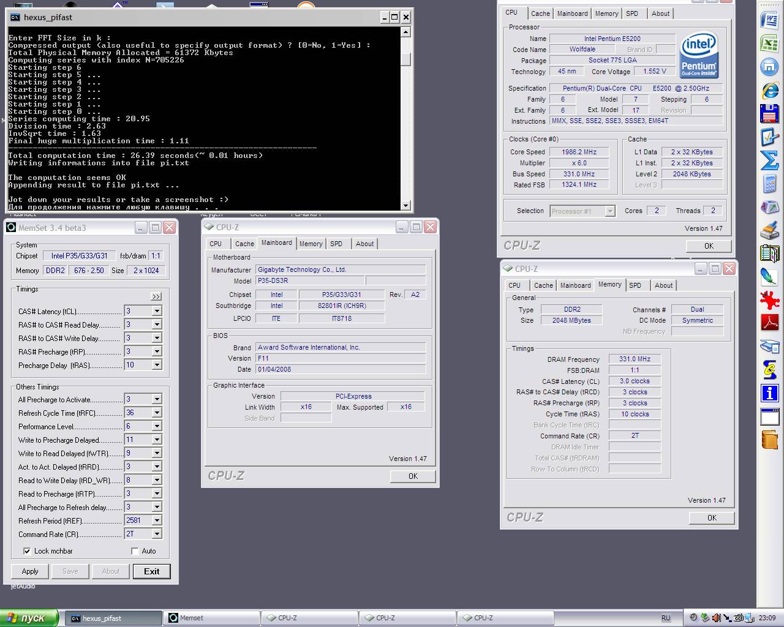Viewport: 784px width, 627px height.
Task: Click the hexus_pifast taskbar button
Action: point(113,618)
